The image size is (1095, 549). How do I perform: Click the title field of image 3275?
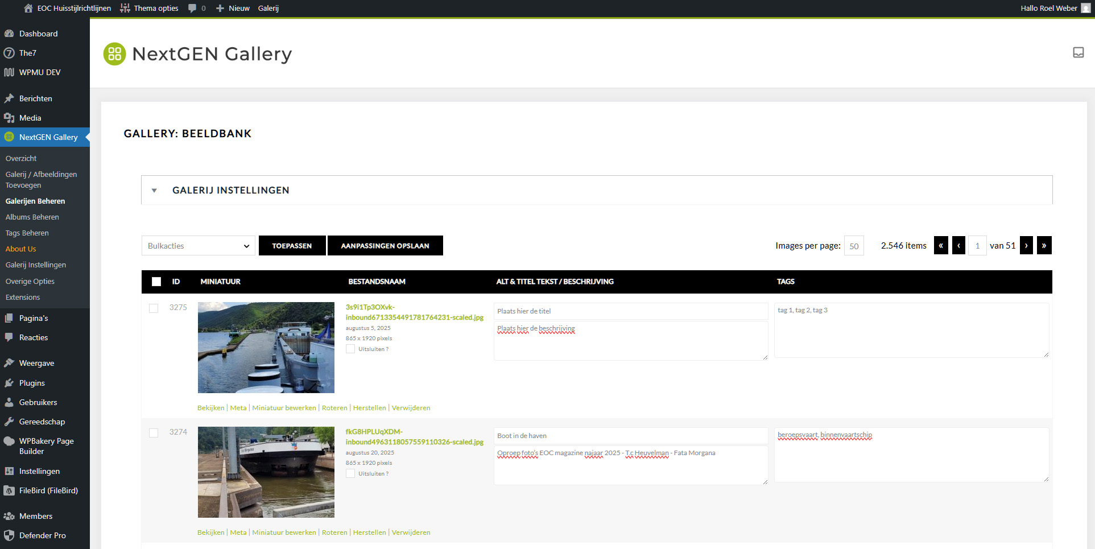pyautogui.click(x=630, y=311)
